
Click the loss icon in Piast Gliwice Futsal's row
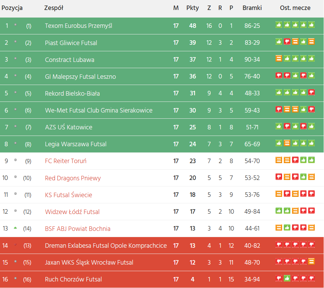click(x=287, y=42)
